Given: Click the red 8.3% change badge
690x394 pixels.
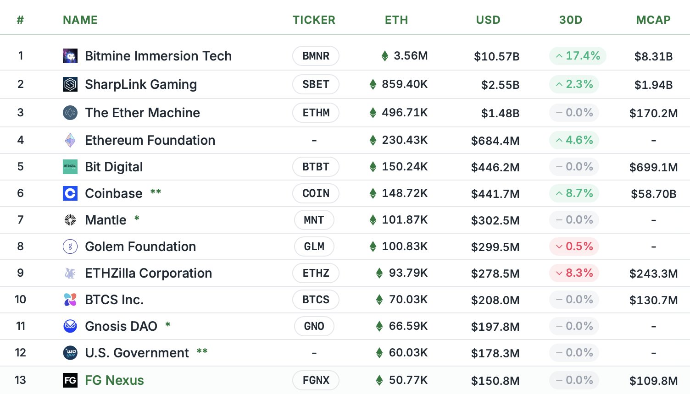Looking at the screenshot, I should pos(574,273).
